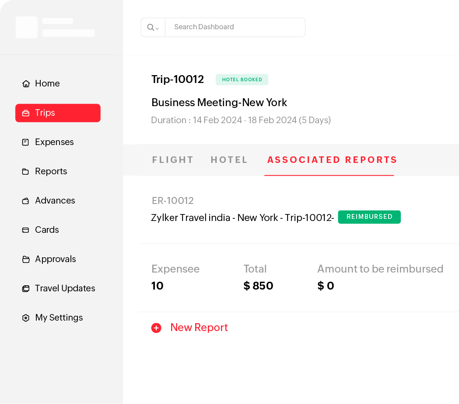Switch to the Flight tab
The width and height of the screenshot is (459, 404).
[173, 160]
